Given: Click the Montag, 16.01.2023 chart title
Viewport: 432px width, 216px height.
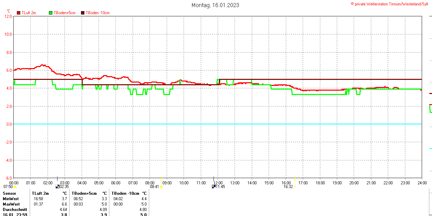Looking at the screenshot, I should click(215, 5).
